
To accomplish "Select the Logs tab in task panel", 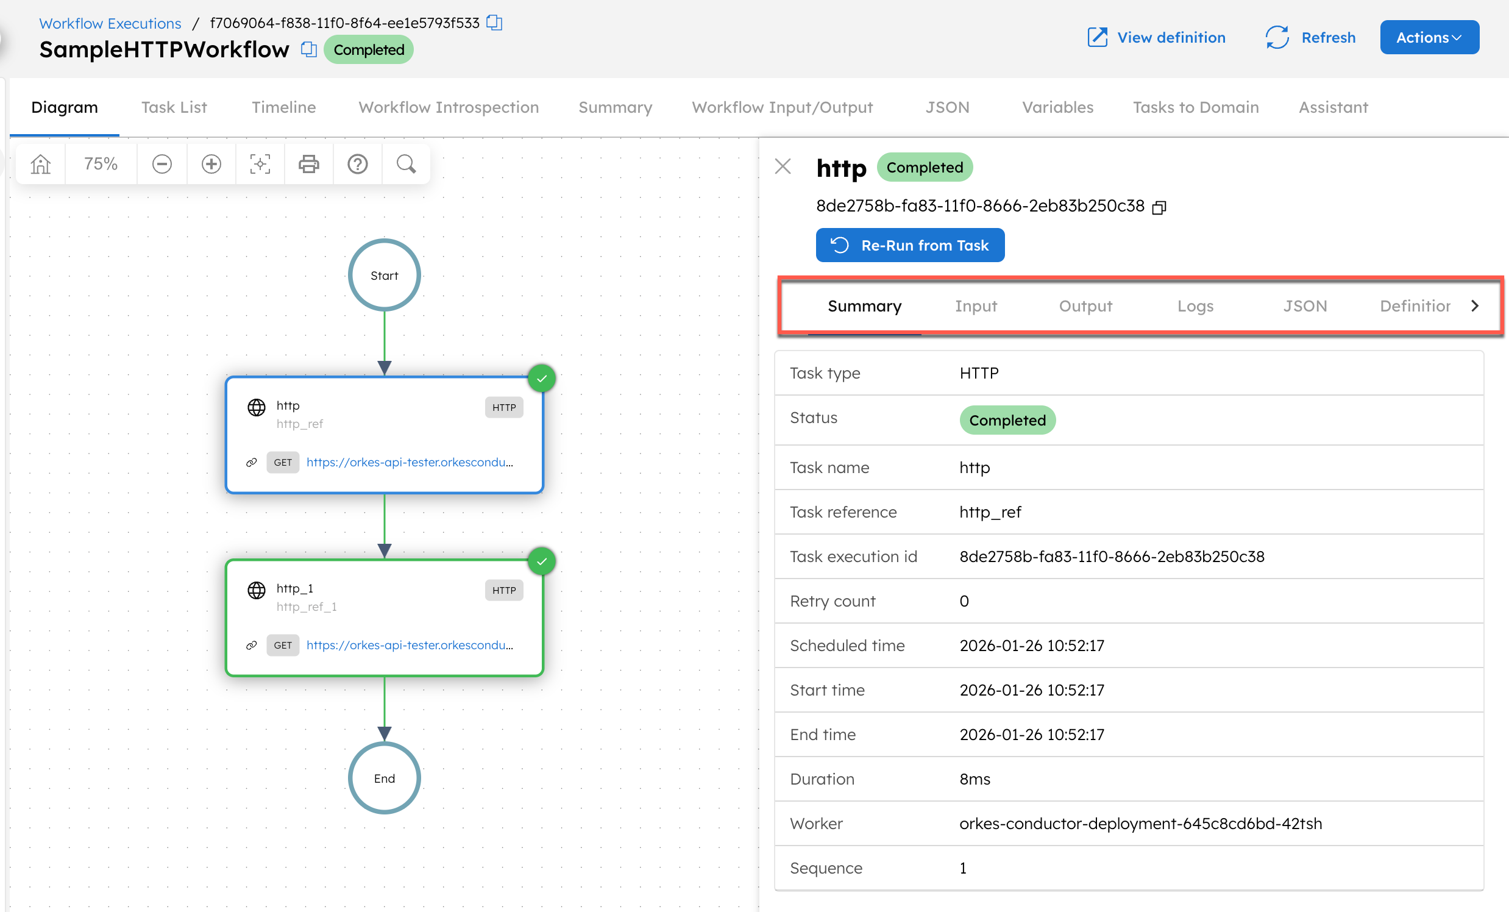I will tap(1195, 306).
